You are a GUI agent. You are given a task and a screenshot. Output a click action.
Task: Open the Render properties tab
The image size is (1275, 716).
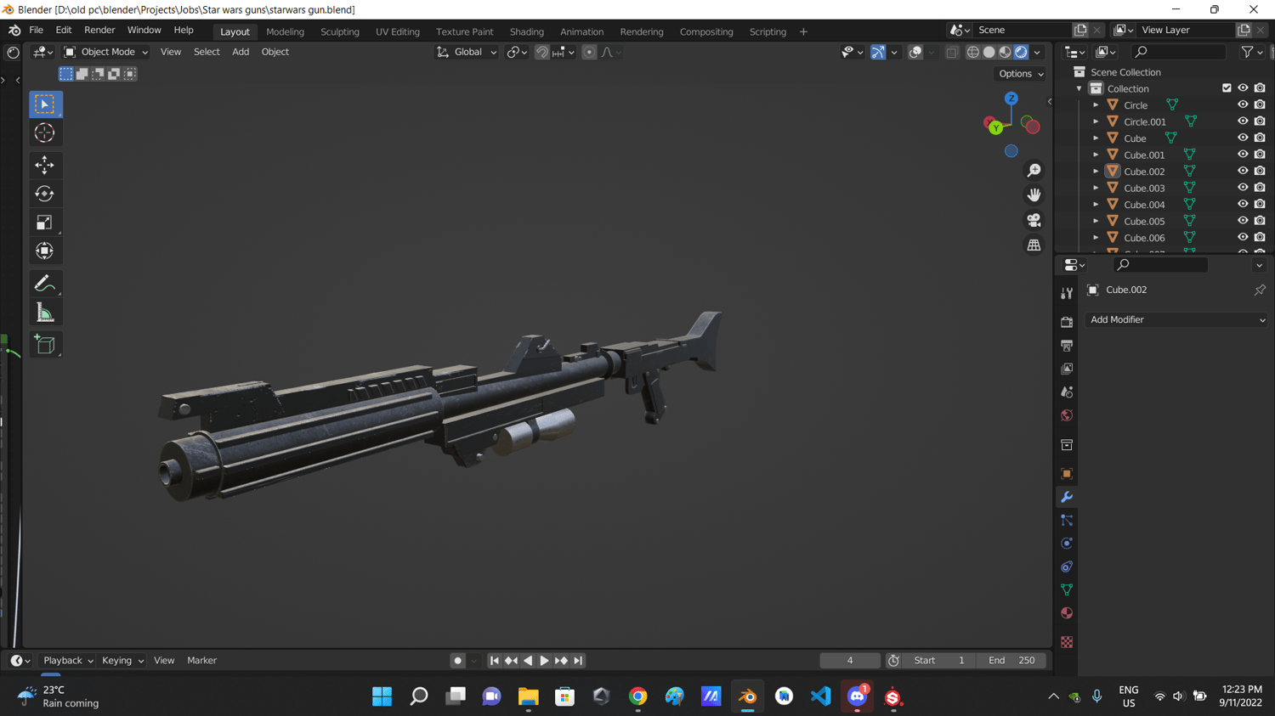[x=1067, y=322]
